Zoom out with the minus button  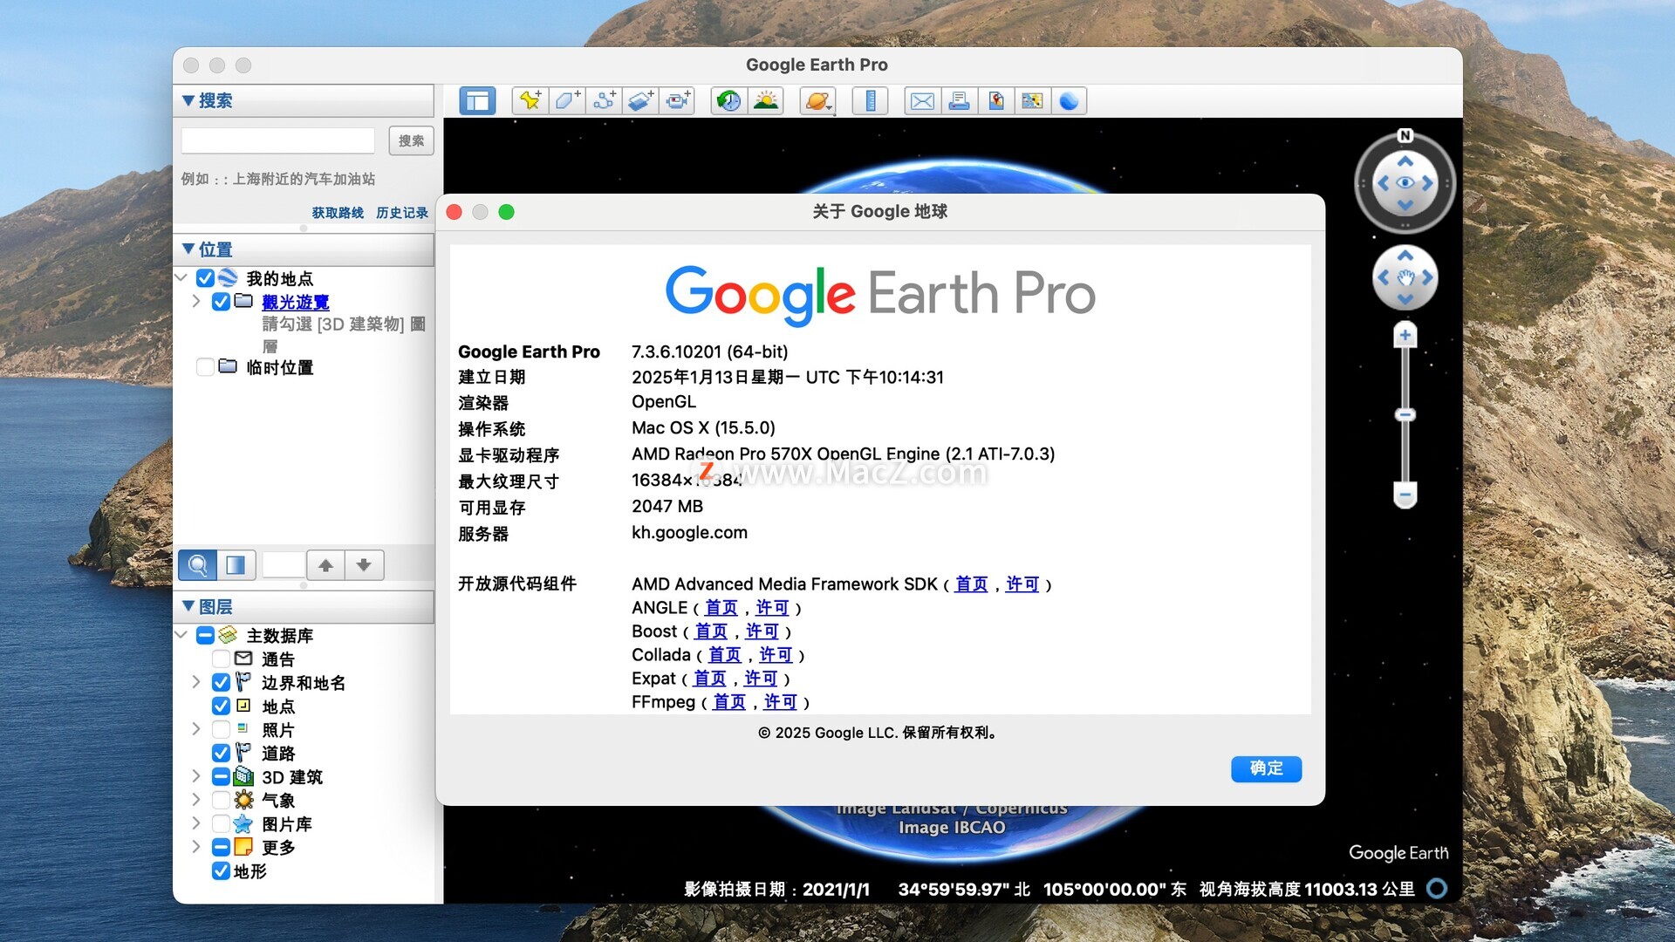click(1405, 495)
